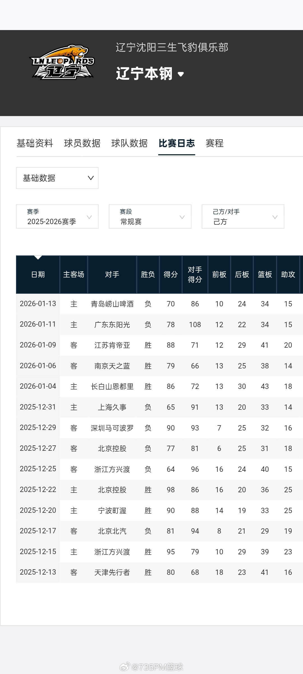Click opponent 广东东阳光
303x674 pixels.
(x=112, y=325)
